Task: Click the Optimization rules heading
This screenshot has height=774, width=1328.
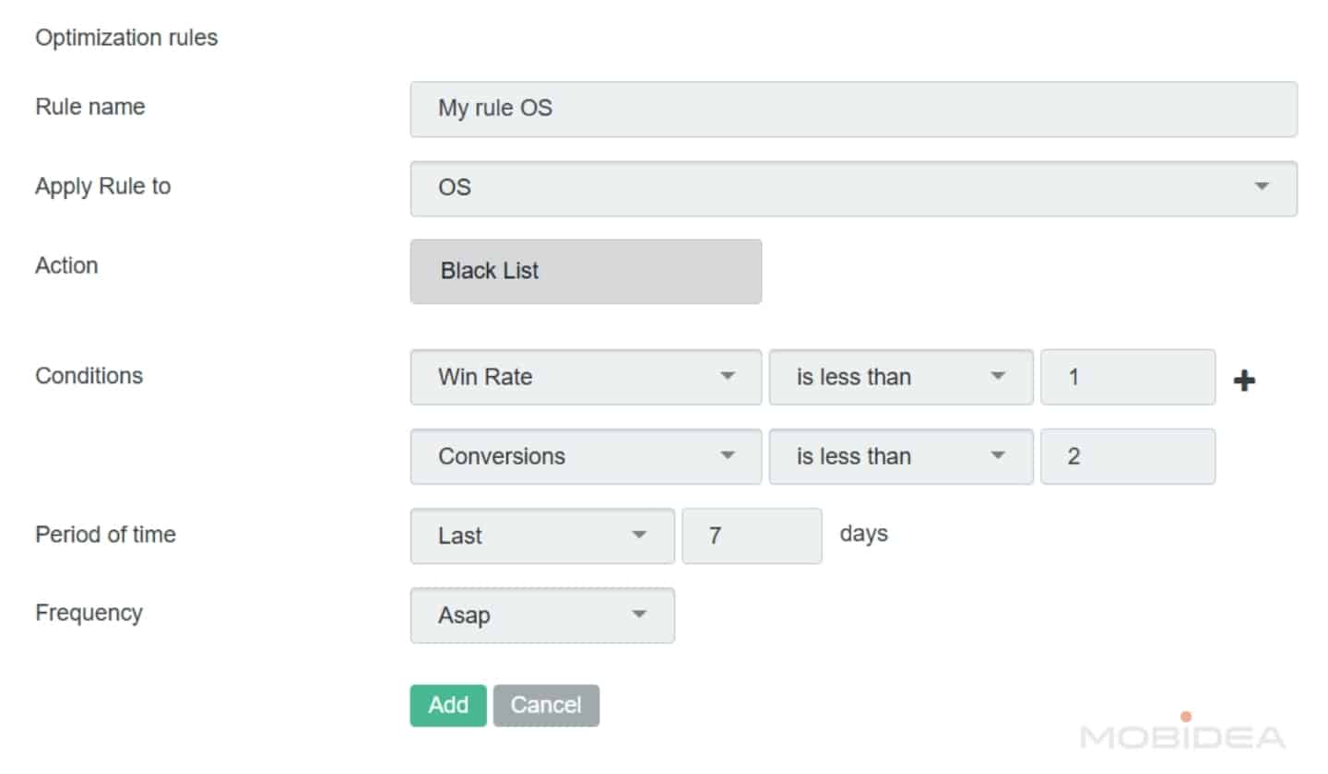Action: 126,39
